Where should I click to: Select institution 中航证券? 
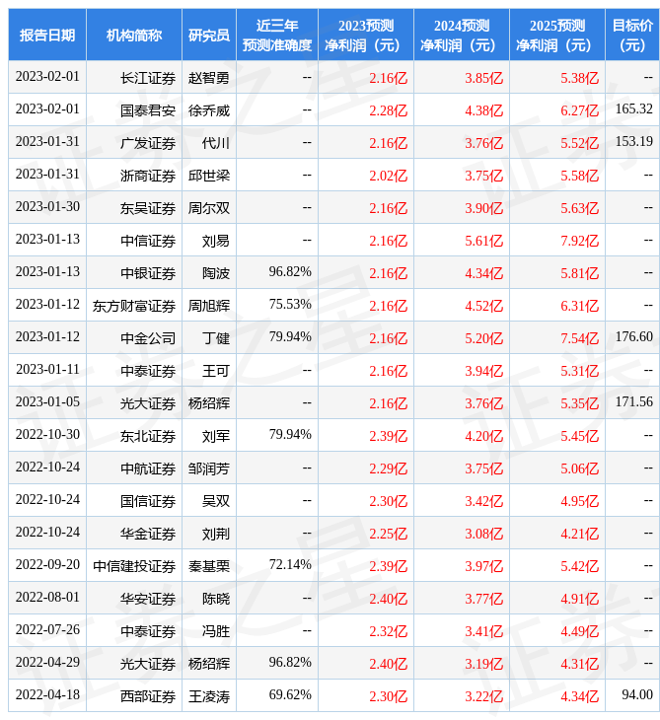[148, 469]
